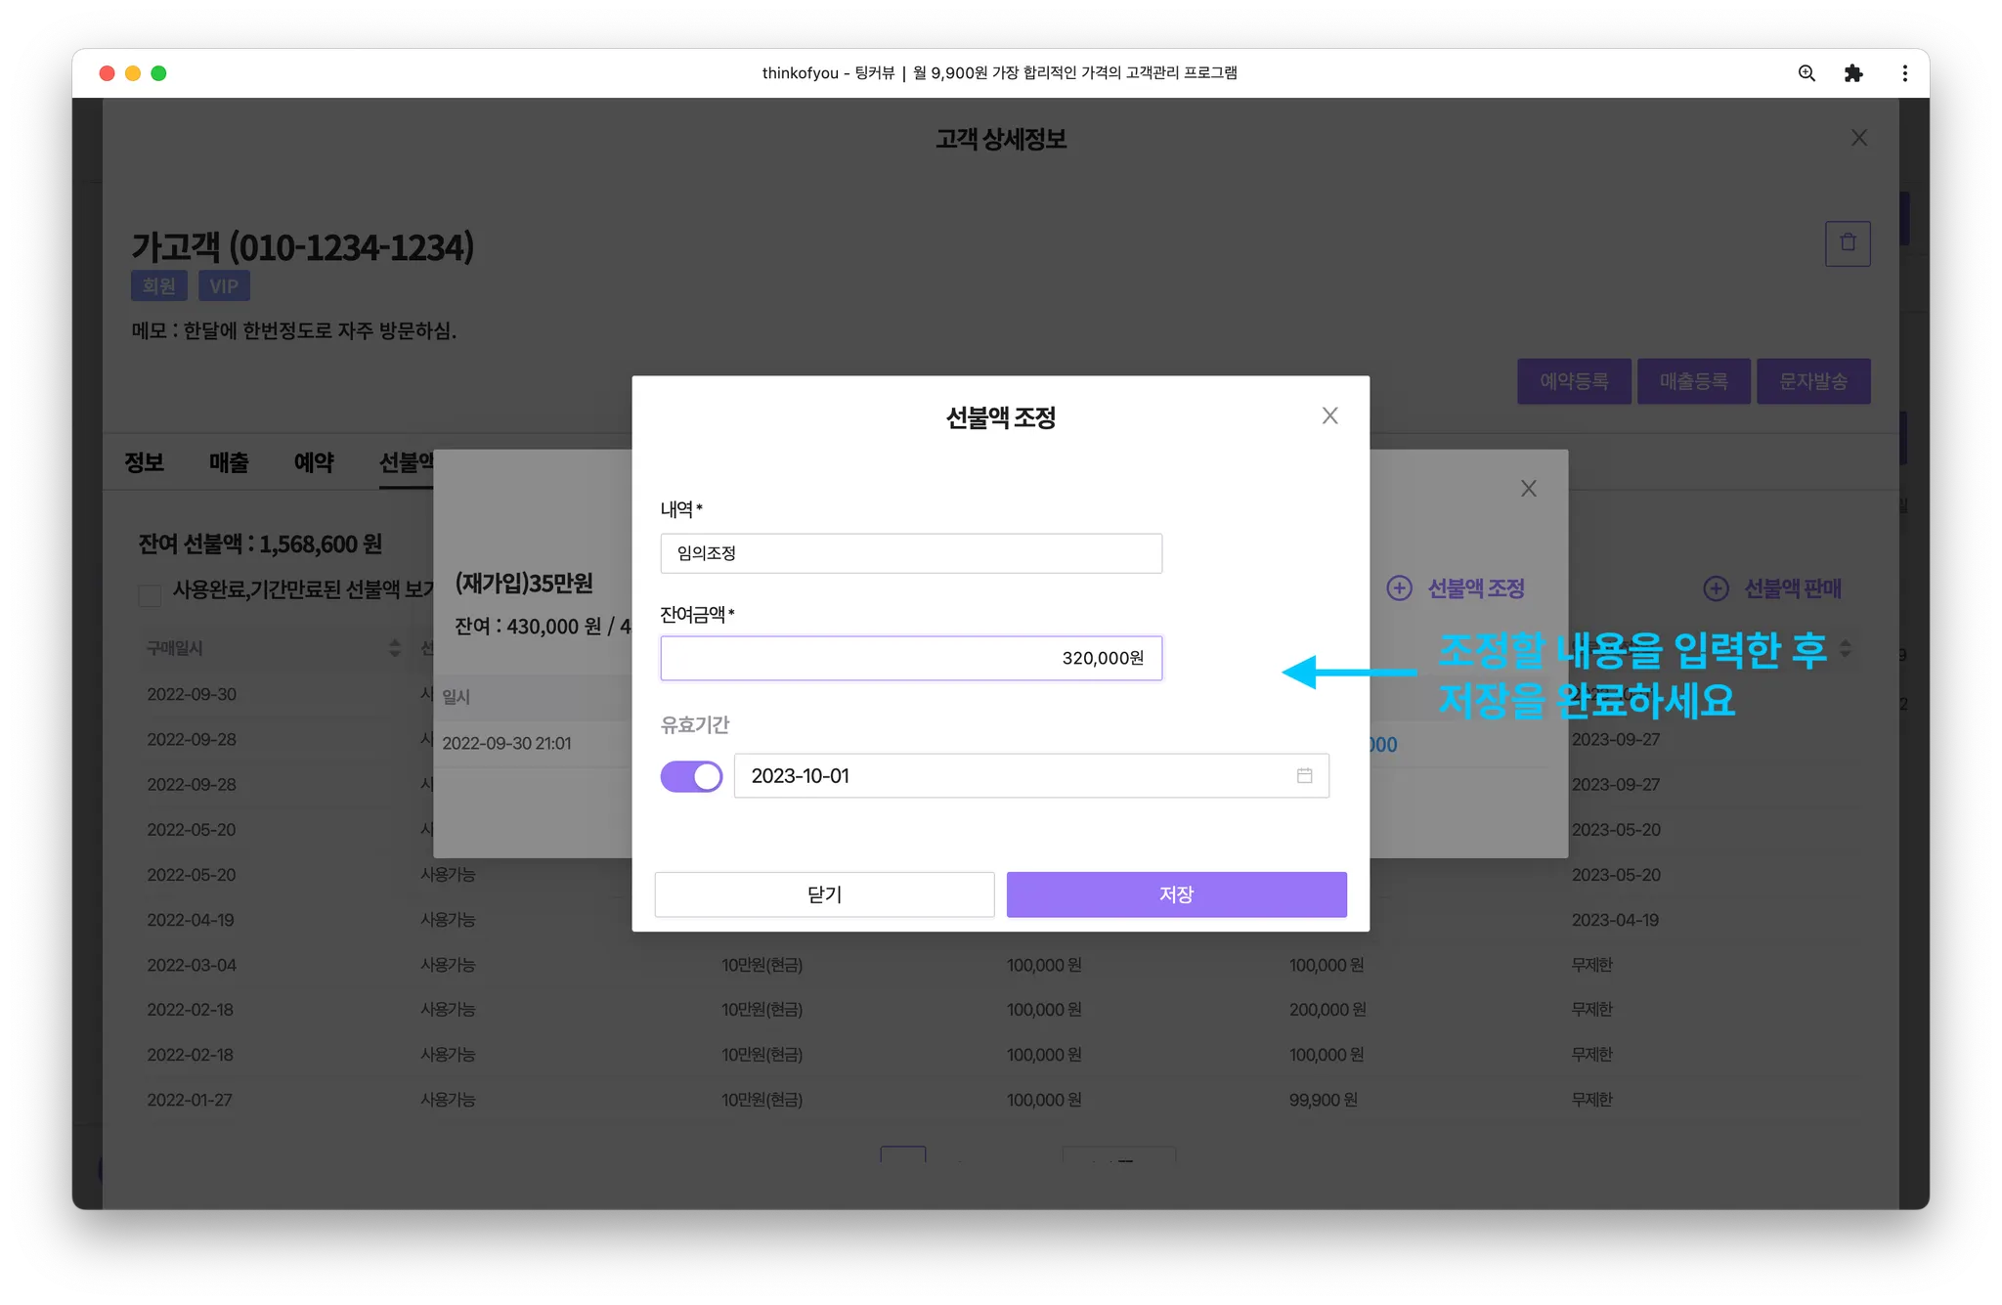Image resolution: width=2002 pixels, height=1305 pixels.
Task: Sort by 구매일시 column arrows
Action: pyautogui.click(x=394, y=648)
